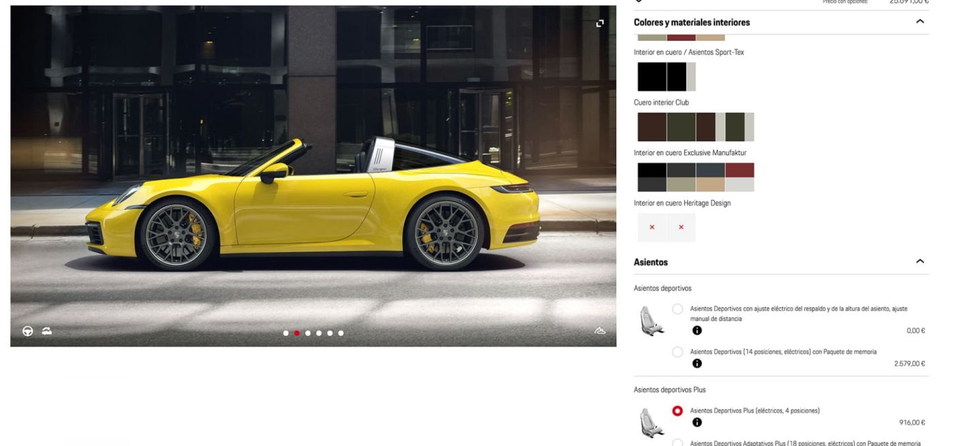Screen dimensions: 980x446
Task: Pick green with grey stripe Club swatch
Action: coord(740,127)
